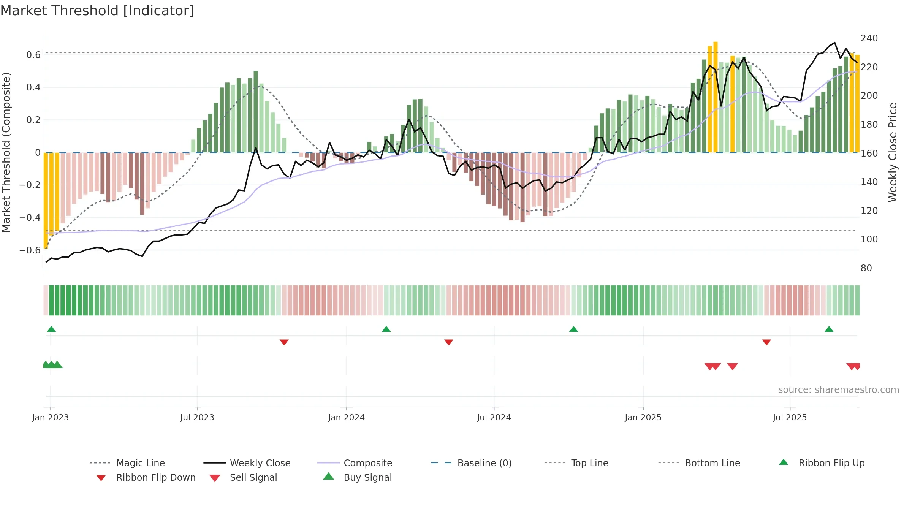The height and width of the screenshot is (513, 912).
Task: Click the red Ribbon Flip Down legend triangle icon
Action: click(101, 478)
